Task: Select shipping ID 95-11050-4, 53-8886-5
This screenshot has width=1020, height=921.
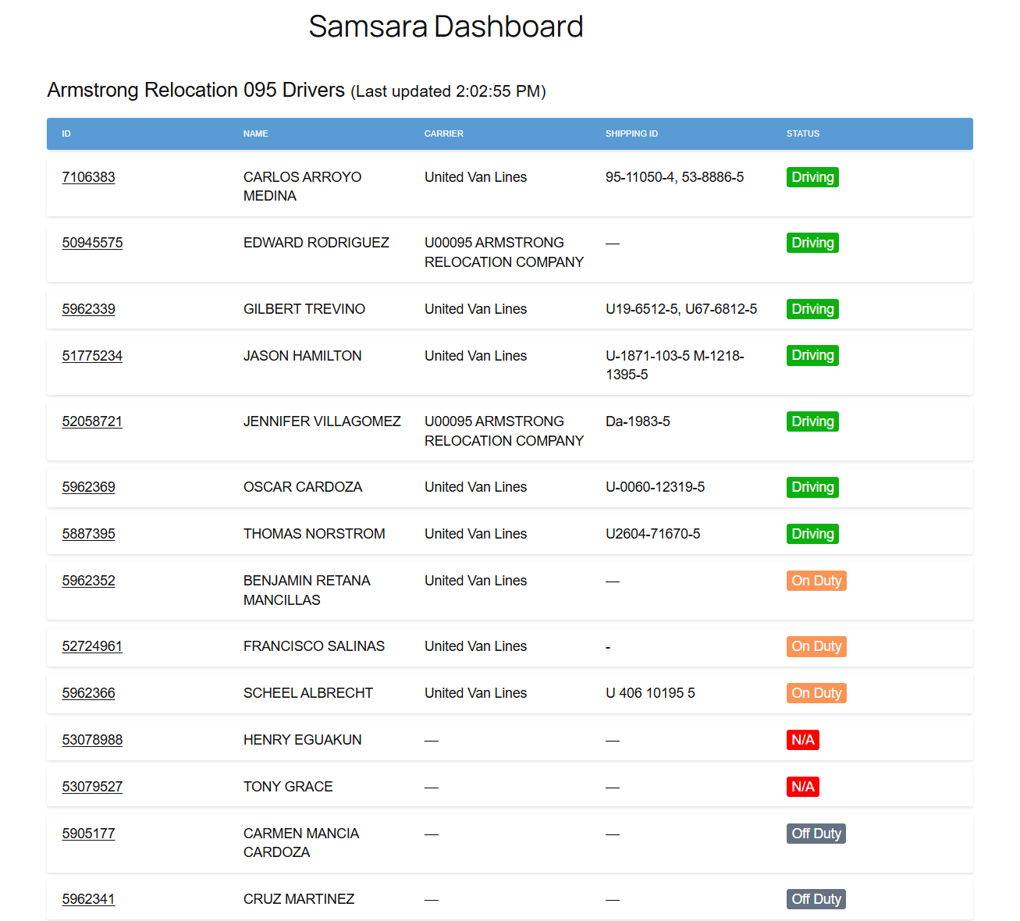Action: [674, 177]
